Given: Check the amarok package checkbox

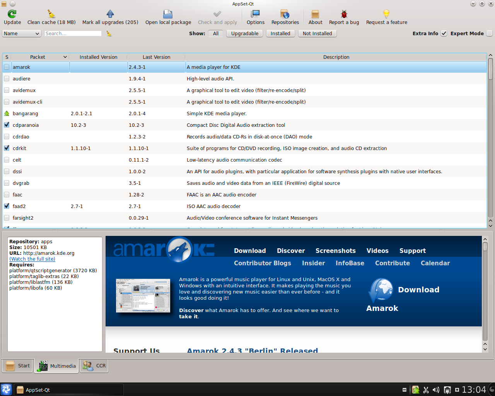Looking at the screenshot, I should tap(7, 67).
